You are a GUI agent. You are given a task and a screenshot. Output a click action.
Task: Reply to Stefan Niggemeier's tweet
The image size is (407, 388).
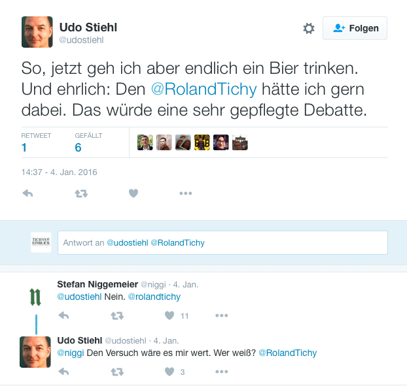[64, 315]
